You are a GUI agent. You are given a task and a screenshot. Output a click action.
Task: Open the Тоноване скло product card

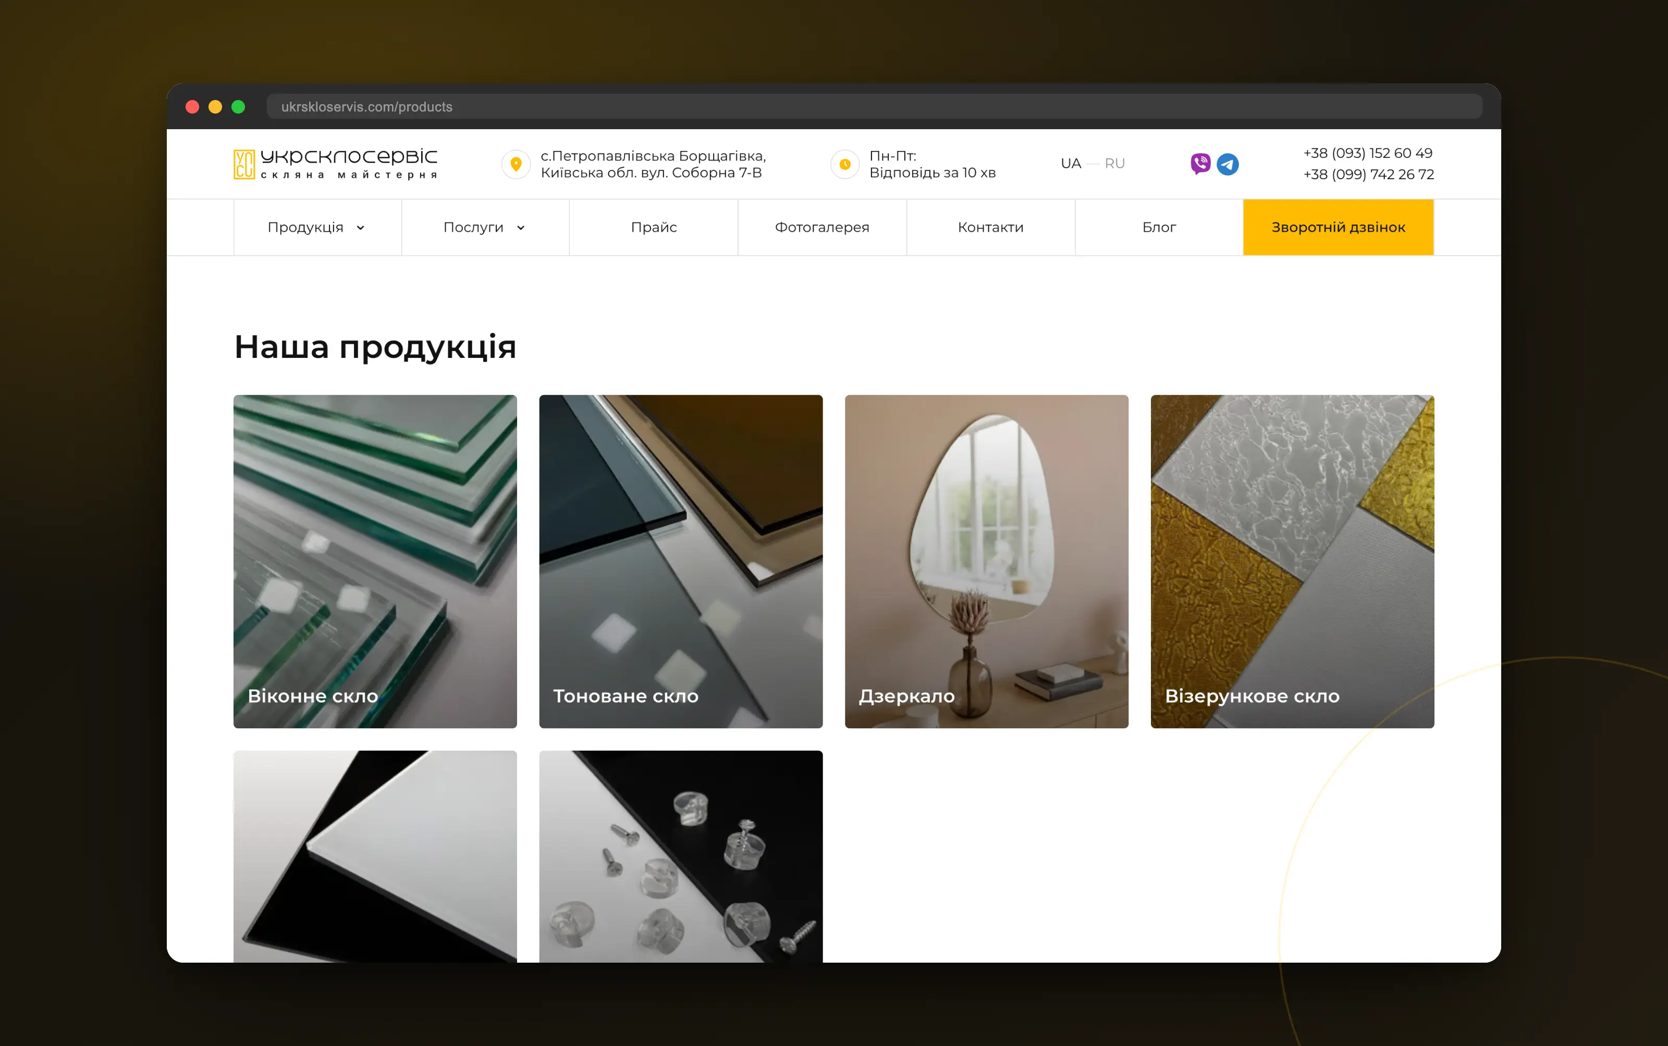(681, 561)
